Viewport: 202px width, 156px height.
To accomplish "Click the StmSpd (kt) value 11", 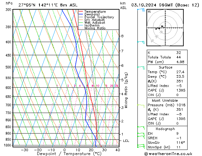I will pyautogui.click(x=179, y=147).
